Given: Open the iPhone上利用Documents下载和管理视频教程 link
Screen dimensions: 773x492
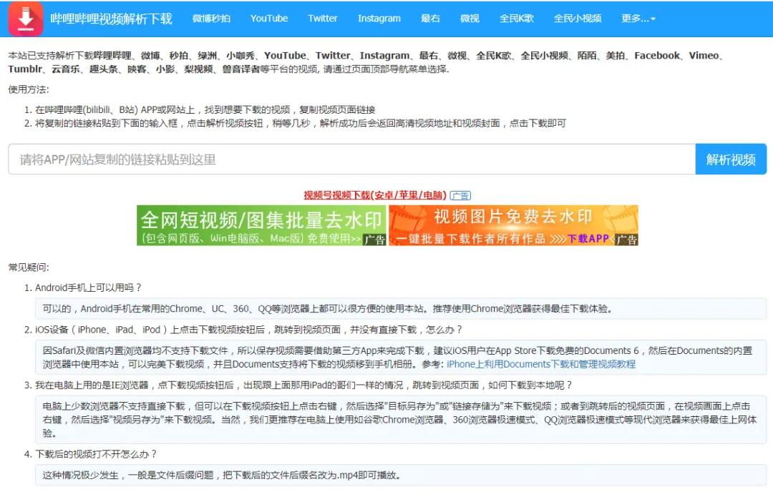Looking at the screenshot, I should coord(541,365).
